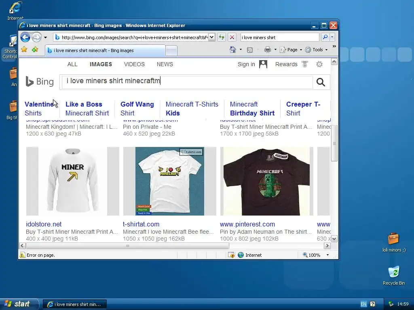Open 'Creeper T-Shirt' related search
This screenshot has height=310, width=414.
(303, 109)
